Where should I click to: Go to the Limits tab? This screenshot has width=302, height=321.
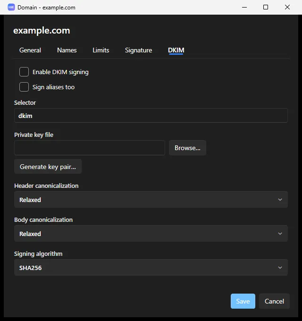(101, 50)
